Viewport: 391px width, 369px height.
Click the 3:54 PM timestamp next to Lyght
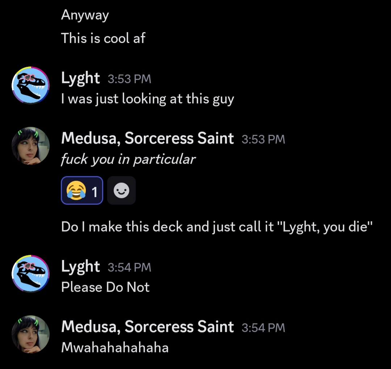coord(129,268)
